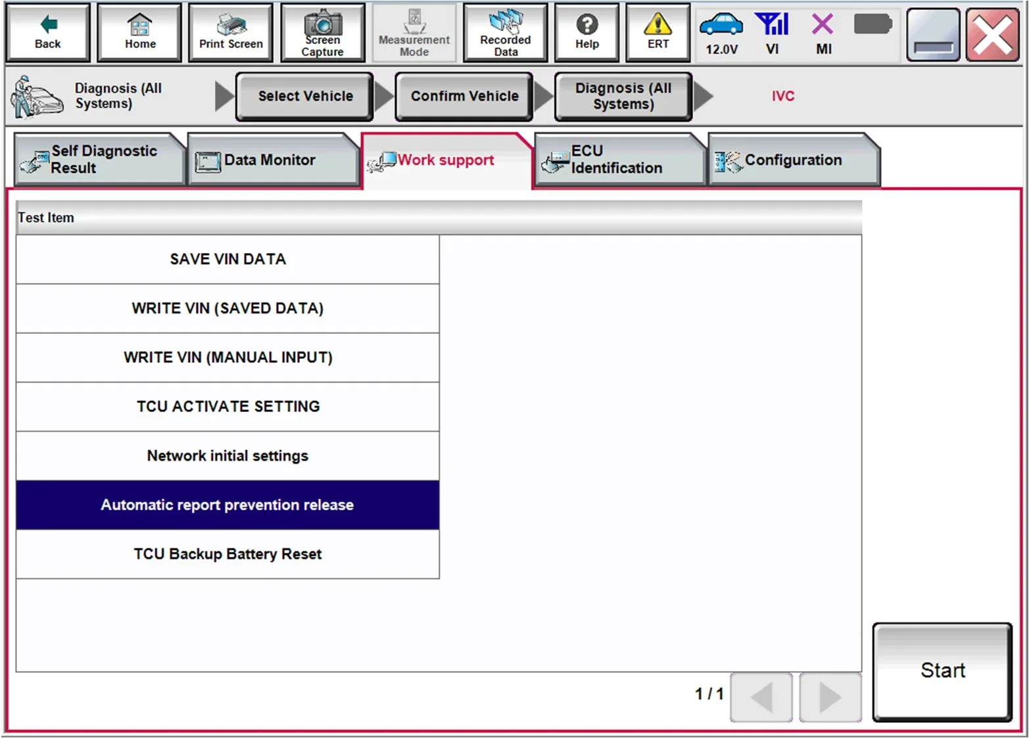Go to the previous page arrow
The image size is (1029, 738).
761,697
